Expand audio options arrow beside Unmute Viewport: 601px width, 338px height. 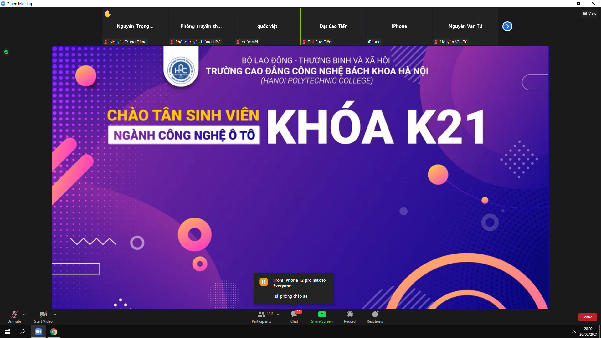point(24,314)
